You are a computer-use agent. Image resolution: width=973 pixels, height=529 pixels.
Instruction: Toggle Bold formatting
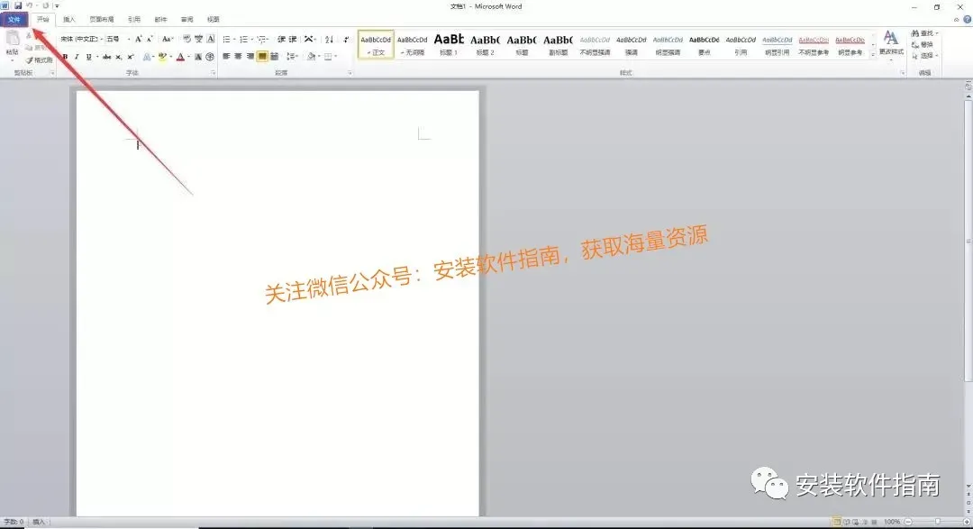point(65,57)
